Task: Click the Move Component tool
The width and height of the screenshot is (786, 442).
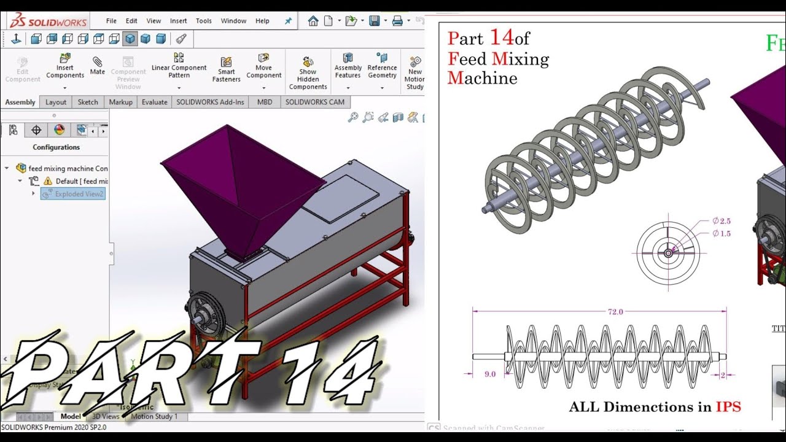Action: point(263,66)
